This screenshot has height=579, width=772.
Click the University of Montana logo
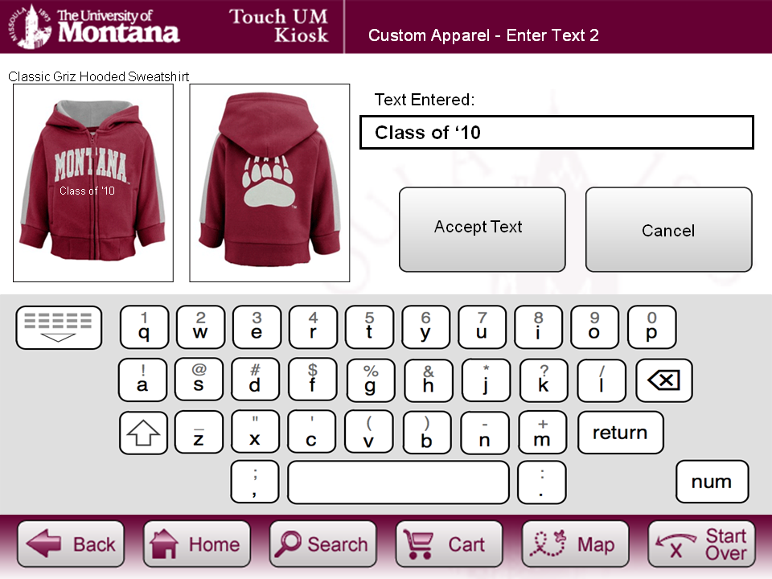(x=93, y=27)
